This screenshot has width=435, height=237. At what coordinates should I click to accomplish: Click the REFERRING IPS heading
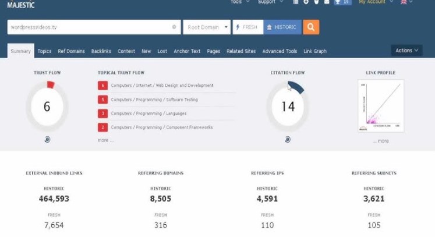coord(267,173)
